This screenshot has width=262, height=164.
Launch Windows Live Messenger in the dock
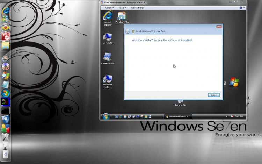[x=5, y=19]
